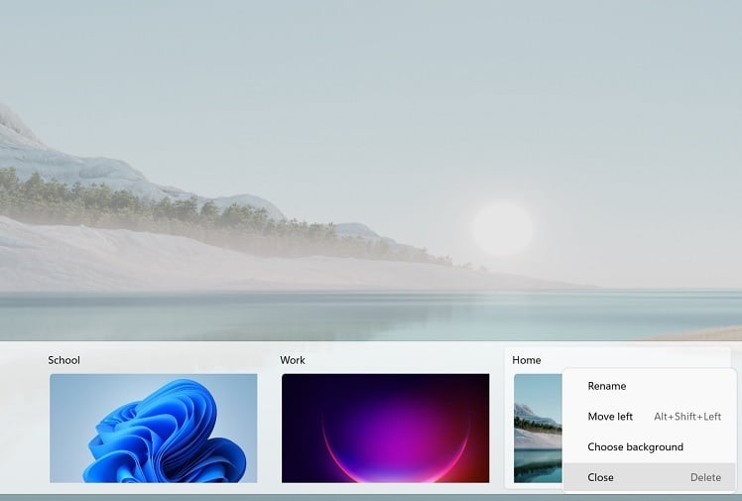This screenshot has height=501, width=742.
Task: Choose Rename in the context menu
Action: point(649,386)
